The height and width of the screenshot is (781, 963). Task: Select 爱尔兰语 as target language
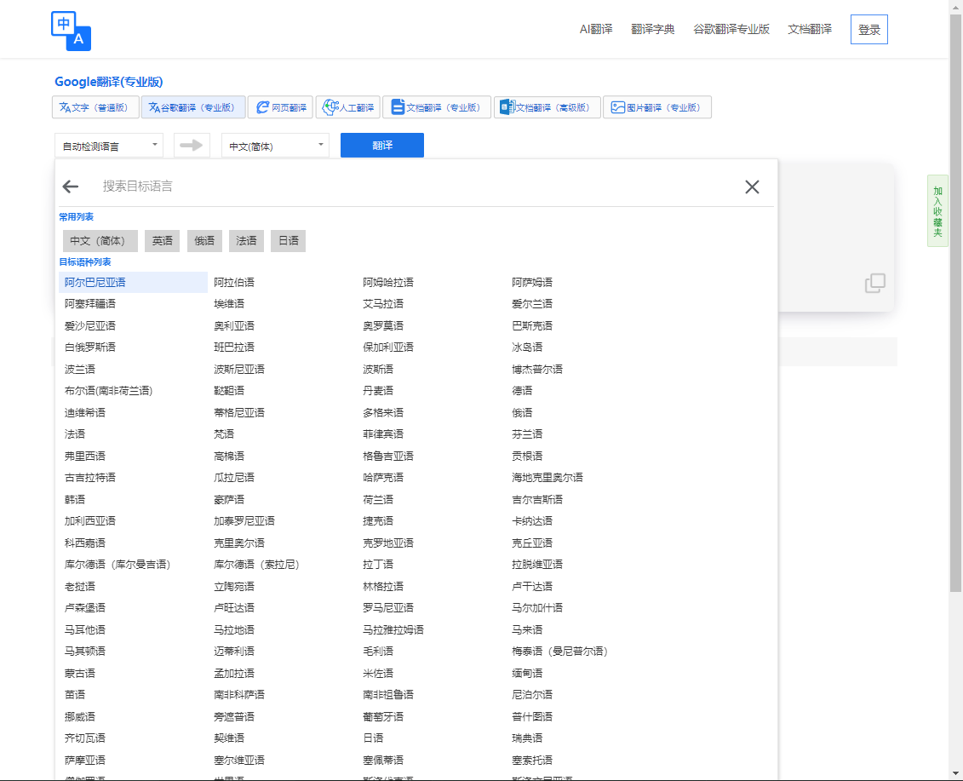pyautogui.click(x=532, y=303)
